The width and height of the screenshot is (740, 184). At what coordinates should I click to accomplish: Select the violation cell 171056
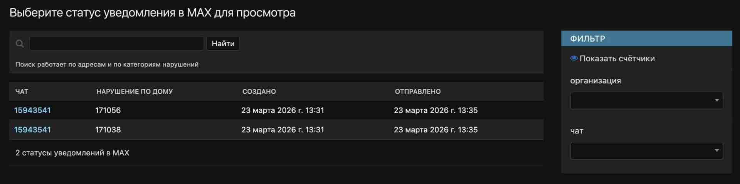pyautogui.click(x=108, y=110)
